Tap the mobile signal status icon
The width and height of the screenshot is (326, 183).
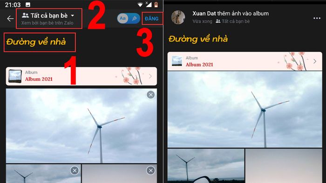pos(149,4)
